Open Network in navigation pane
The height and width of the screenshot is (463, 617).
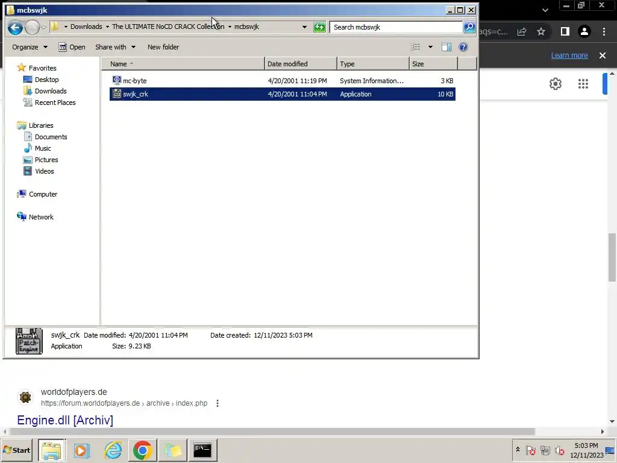[x=41, y=217]
